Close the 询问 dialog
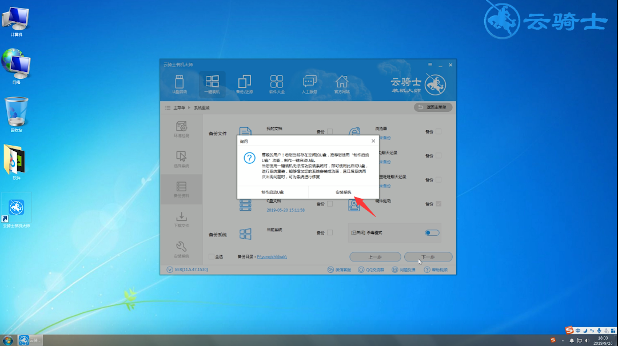Screen dimensions: 618x346 tap(373, 141)
